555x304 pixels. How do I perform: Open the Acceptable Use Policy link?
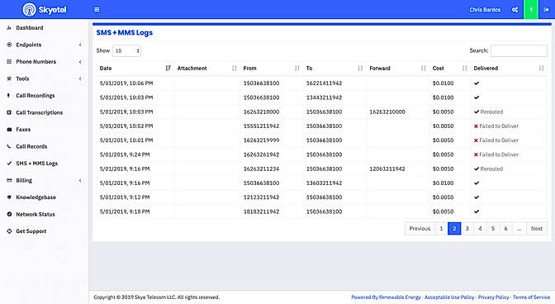click(448, 297)
